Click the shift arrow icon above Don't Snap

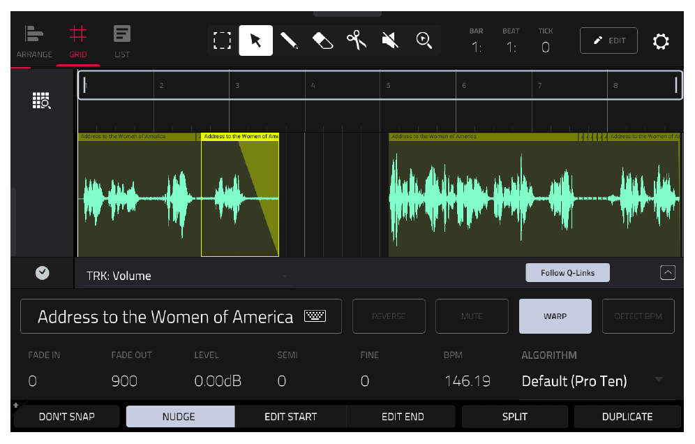click(x=16, y=404)
